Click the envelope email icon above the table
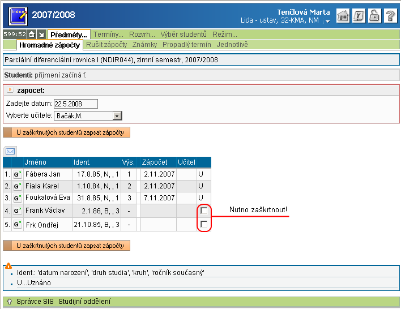This screenshot has height=309, width=401. point(10,151)
